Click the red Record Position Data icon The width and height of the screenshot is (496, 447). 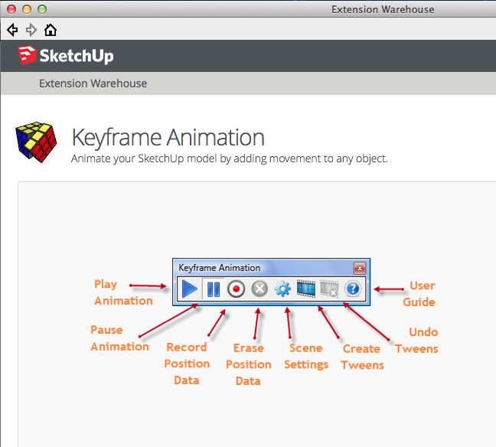236,289
